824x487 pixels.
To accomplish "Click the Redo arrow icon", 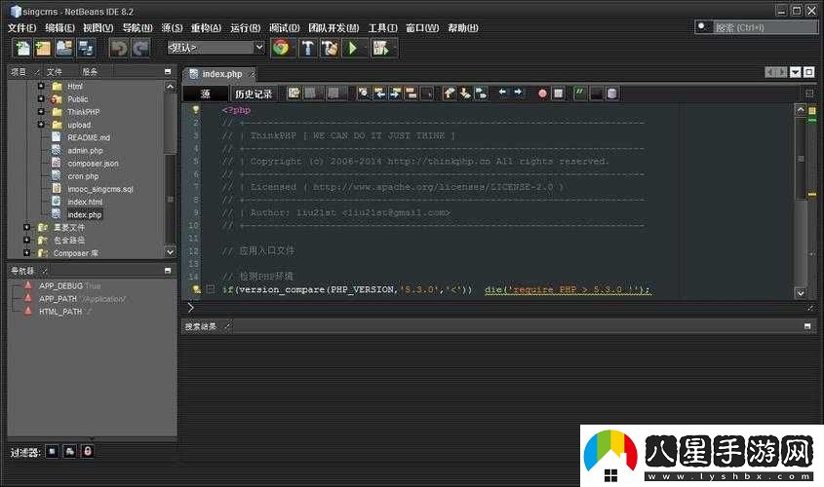I will click(140, 49).
